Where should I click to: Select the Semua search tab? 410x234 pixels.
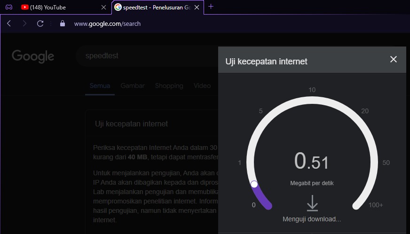(x=100, y=86)
